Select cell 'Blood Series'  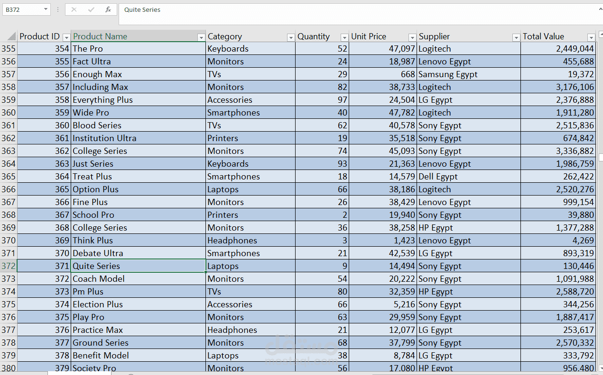tap(138, 125)
